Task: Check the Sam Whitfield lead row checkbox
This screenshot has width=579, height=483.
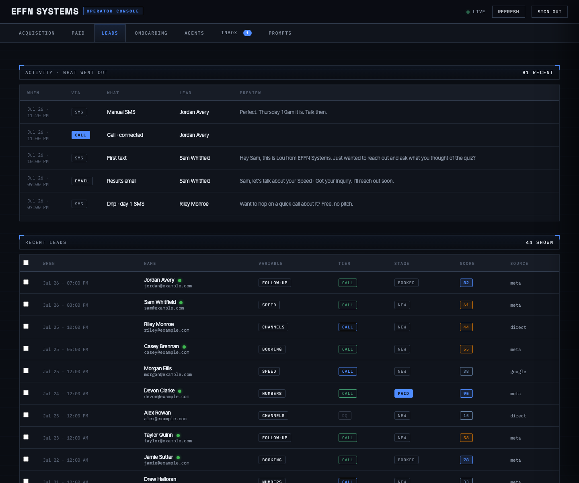Action: point(26,304)
